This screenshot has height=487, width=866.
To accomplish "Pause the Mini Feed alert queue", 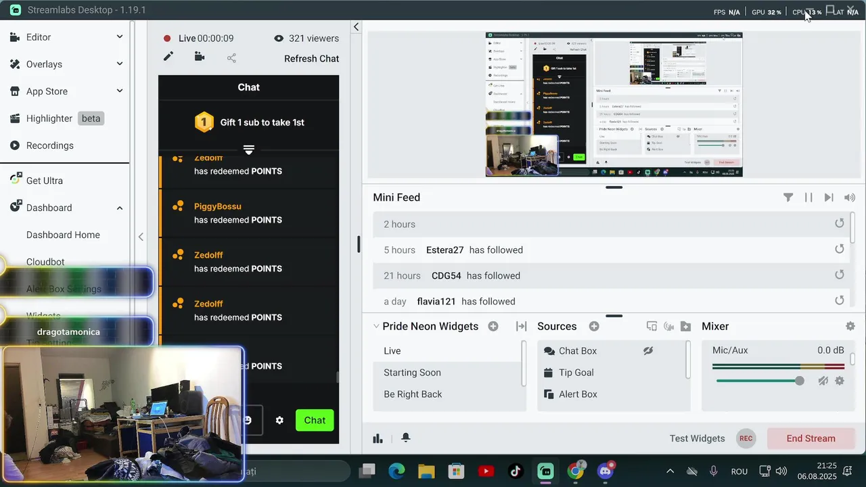I will (808, 198).
